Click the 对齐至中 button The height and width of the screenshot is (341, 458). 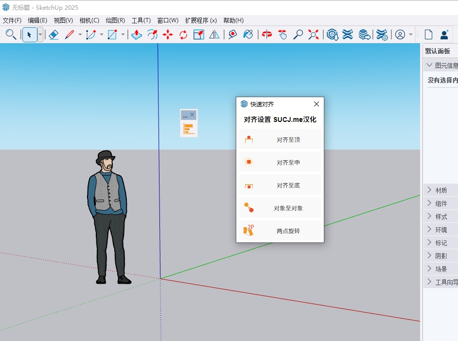click(280, 162)
